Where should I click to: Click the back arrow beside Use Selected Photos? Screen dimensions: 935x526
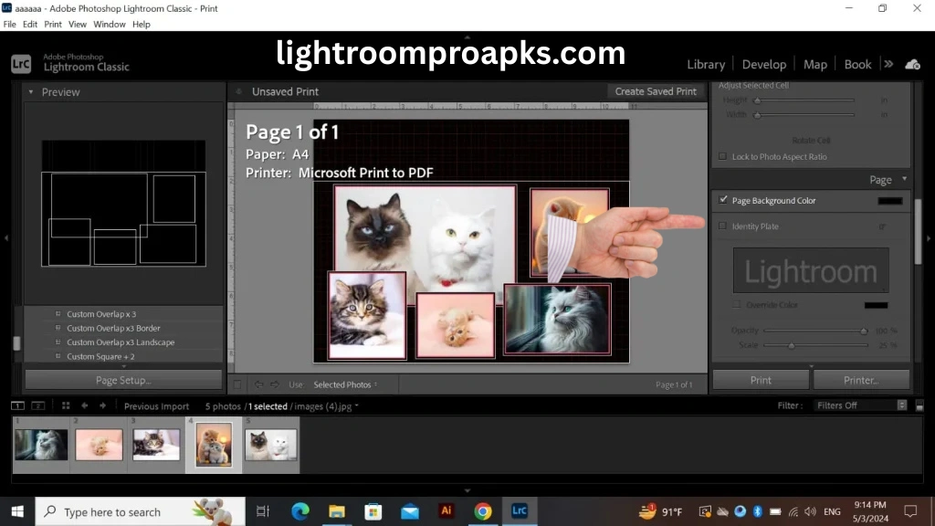257,384
